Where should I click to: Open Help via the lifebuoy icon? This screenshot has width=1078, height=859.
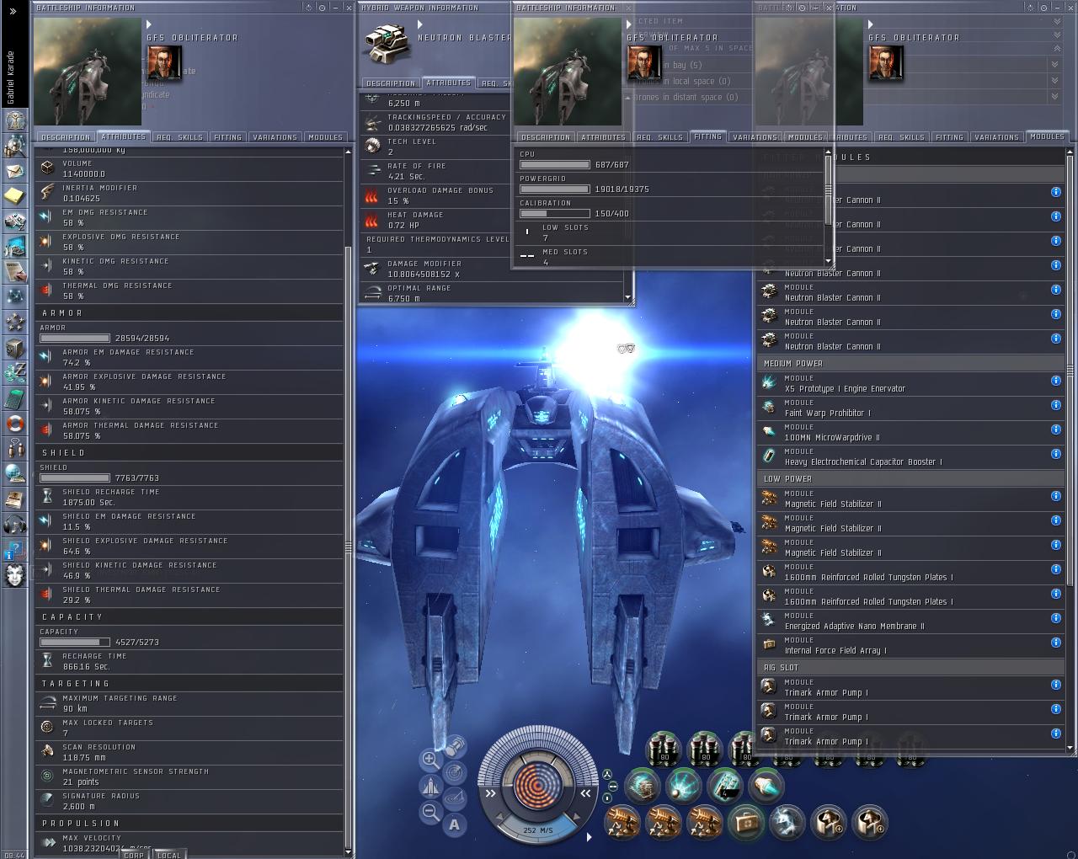click(x=14, y=424)
